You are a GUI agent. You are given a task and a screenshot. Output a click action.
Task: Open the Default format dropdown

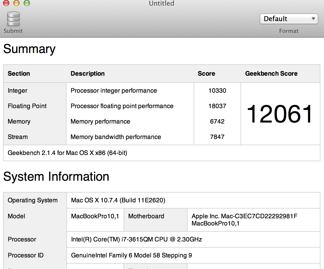[289, 19]
